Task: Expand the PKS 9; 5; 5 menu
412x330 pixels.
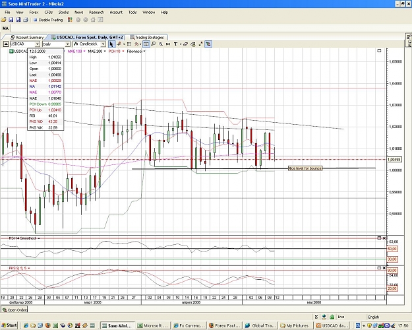Action: point(29,268)
